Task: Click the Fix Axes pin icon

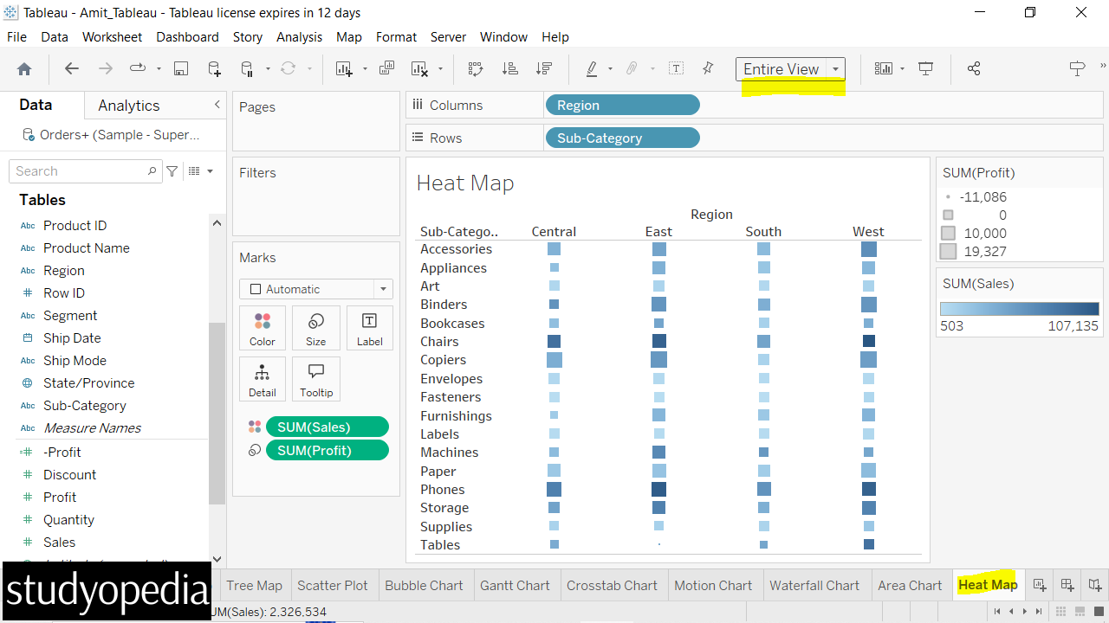Action: tap(708, 69)
